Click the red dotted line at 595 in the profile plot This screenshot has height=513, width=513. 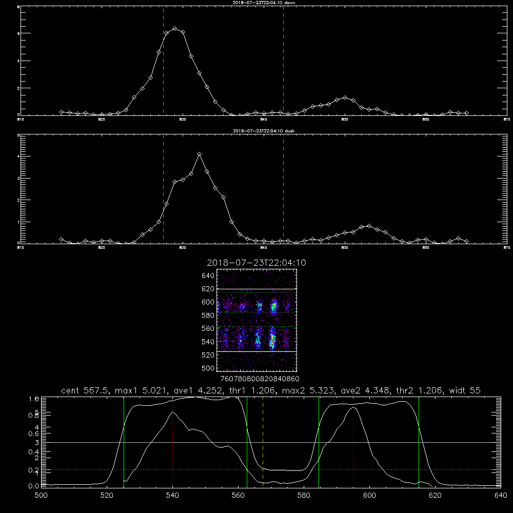point(353,442)
